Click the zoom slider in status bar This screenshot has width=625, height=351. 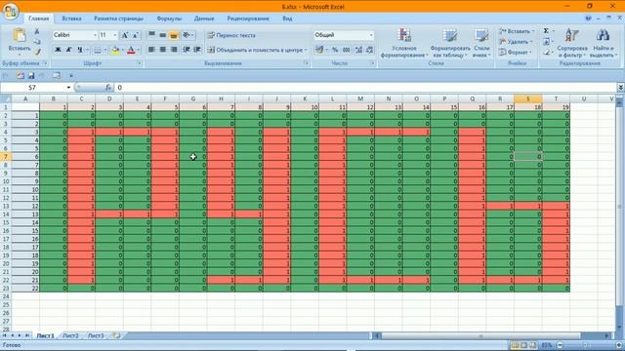point(586,345)
